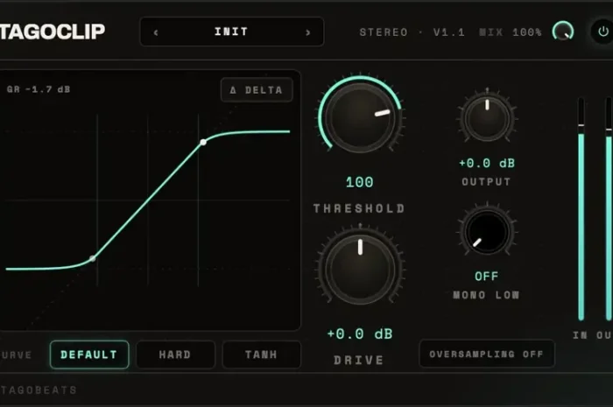Go to previous preset with left arrow
The height and width of the screenshot is (407, 613).
pos(156,32)
